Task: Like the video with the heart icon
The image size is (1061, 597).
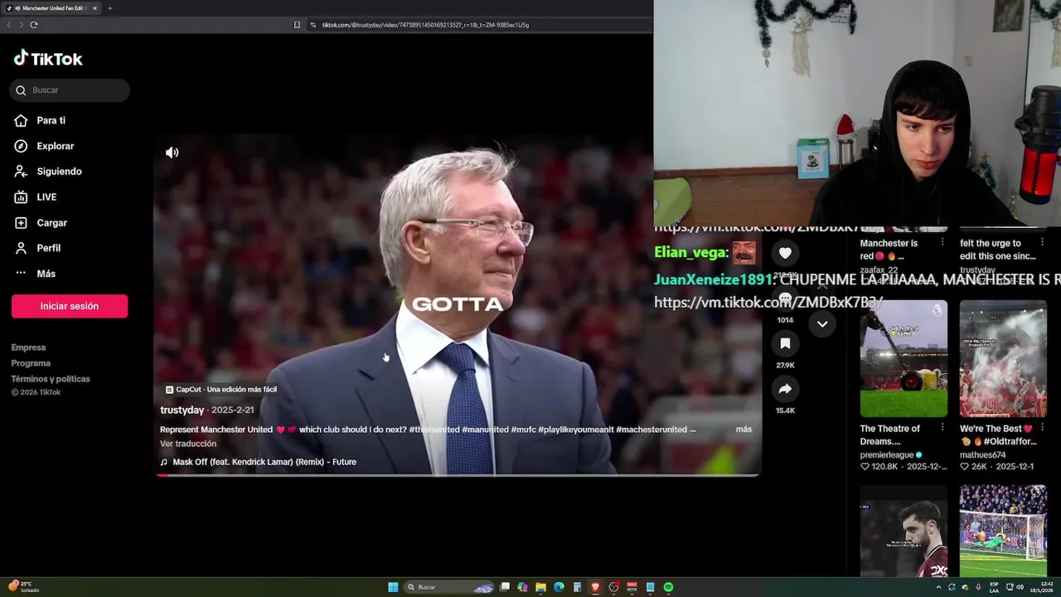Action: [x=785, y=253]
